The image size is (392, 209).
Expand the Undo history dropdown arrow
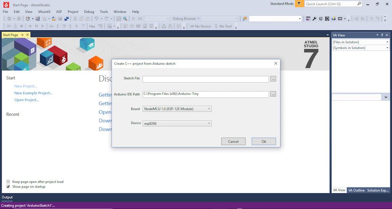click(101, 19)
